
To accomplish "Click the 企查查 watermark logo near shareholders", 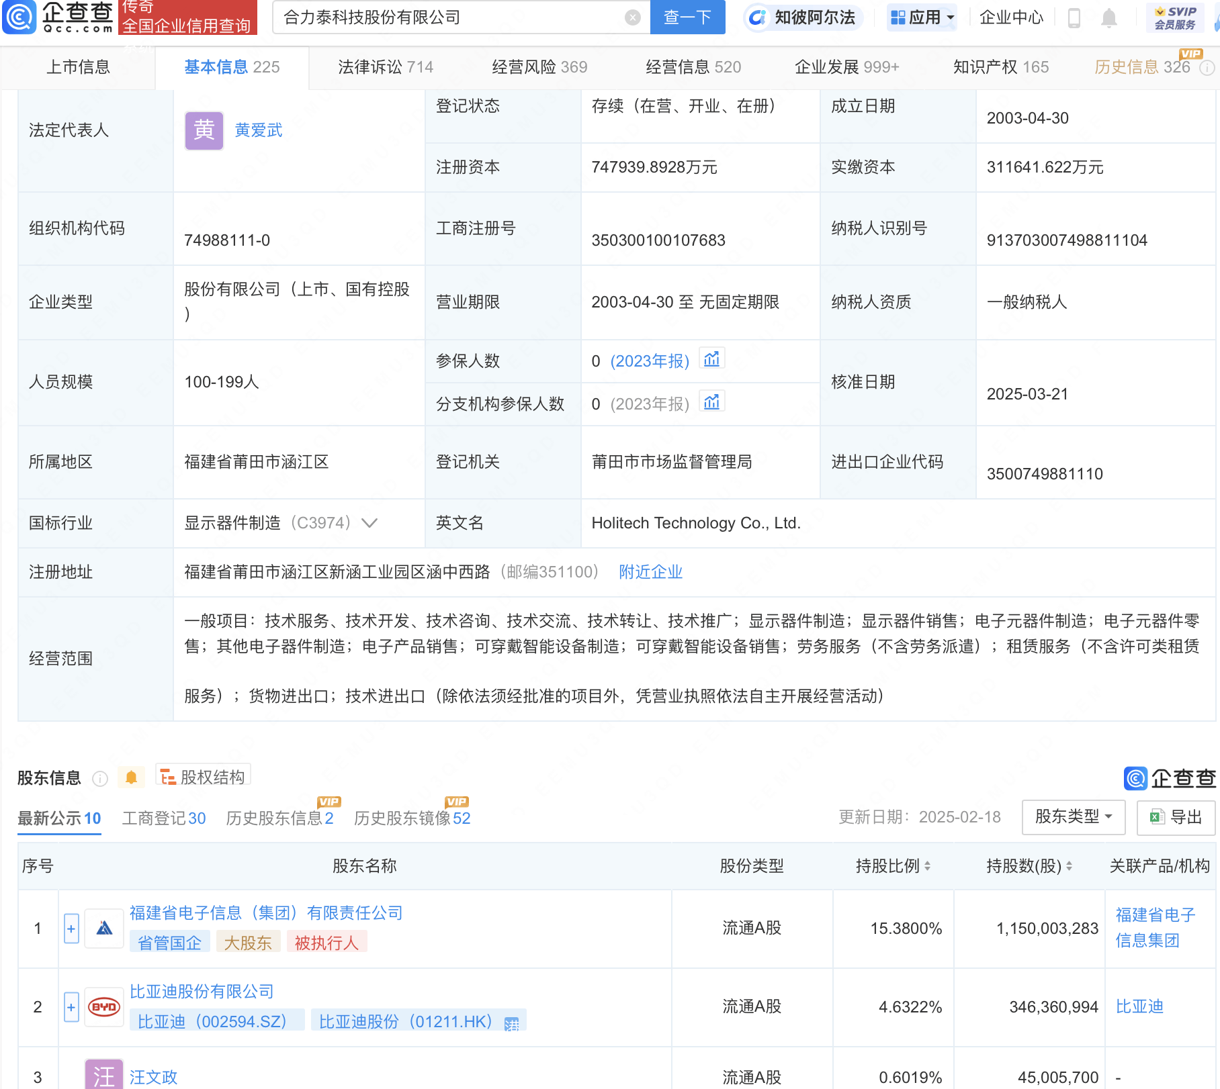I will pos(1170,778).
